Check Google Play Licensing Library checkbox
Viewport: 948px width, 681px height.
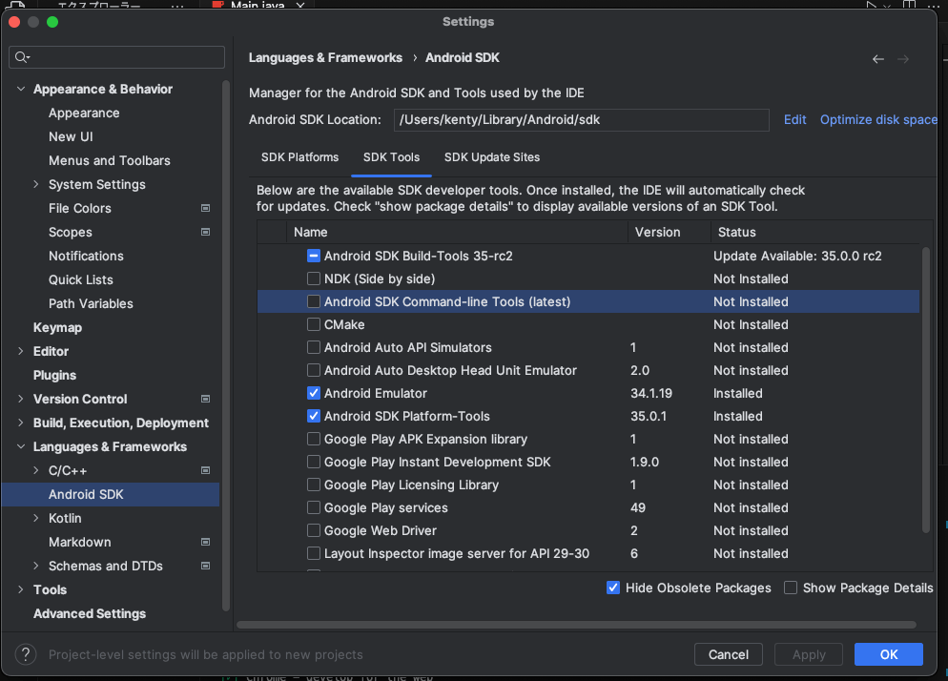(x=313, y=485)
